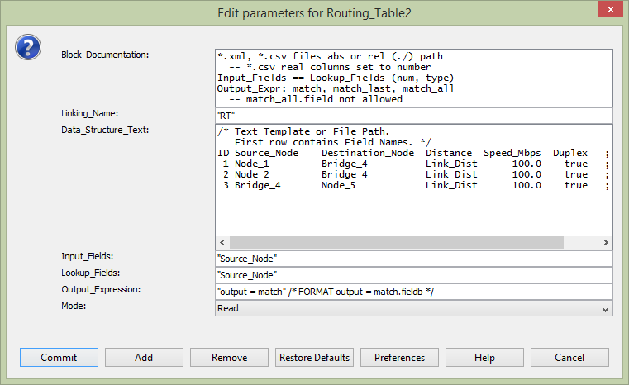Click the Output_Expression input field
The width and height of the screenshot is (629, 385).
(413, 292)
